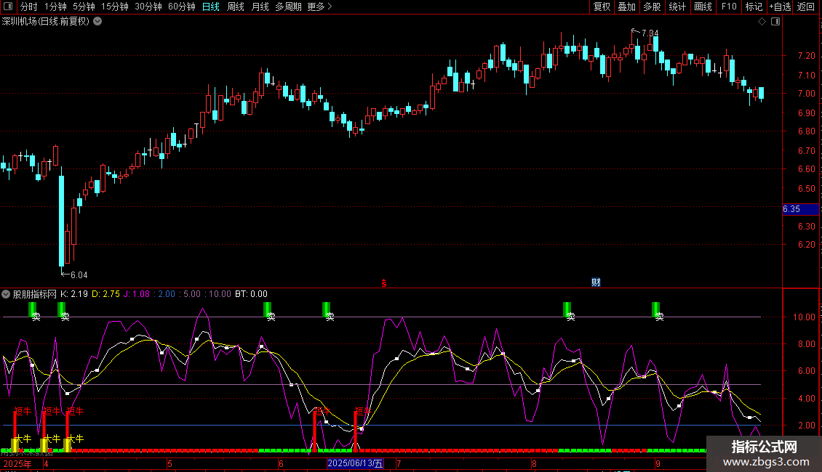822x472 pixels.
Task: Click the red S marker icon
Action: pos(383,282)
